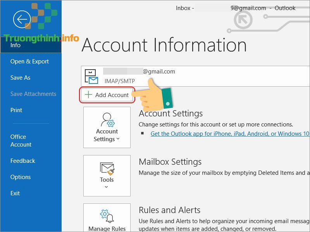
Task: Click 'Manage the size of your mailbox' text
Action: point(224,173)
